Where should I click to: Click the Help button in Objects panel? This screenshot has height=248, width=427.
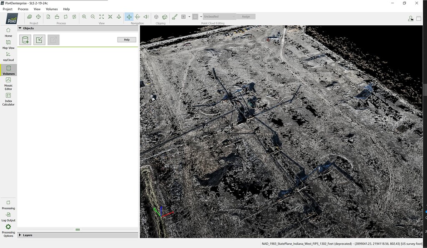tap(127, 39)
